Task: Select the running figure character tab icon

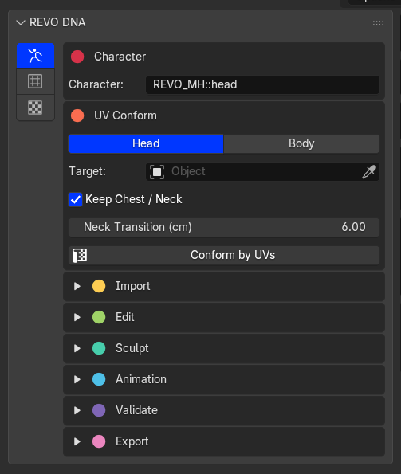Action: click(35, 56)
